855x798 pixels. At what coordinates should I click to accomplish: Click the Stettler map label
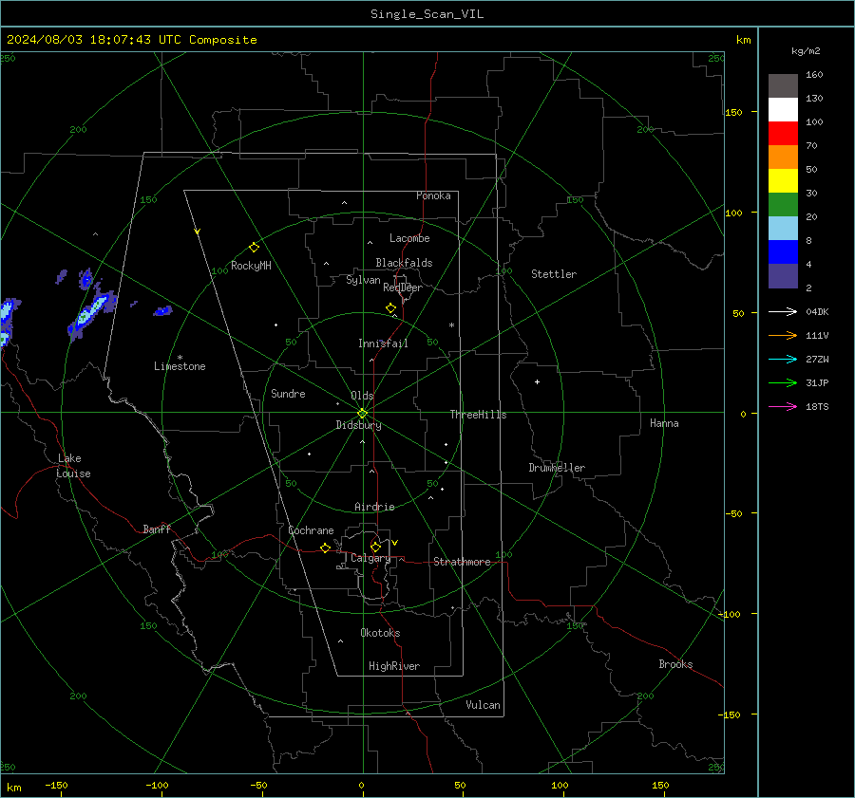[554, 274]
